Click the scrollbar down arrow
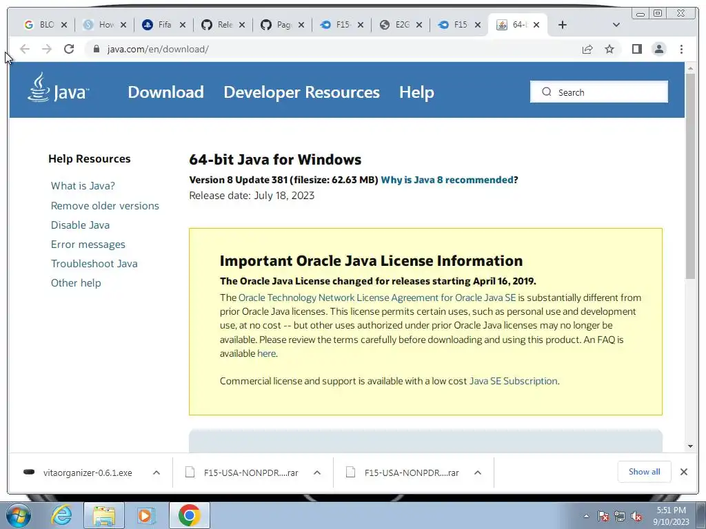The width and height of the screenshot is (706, 529). 690,446
